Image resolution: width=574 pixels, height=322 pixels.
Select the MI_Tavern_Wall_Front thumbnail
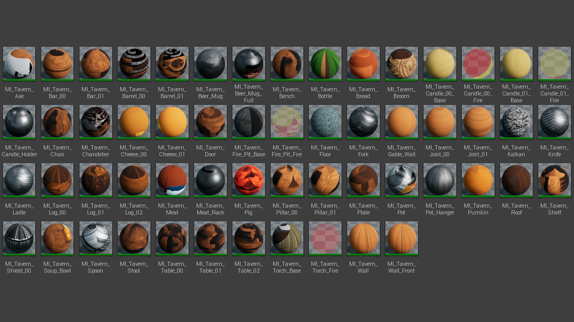[402, 238]
